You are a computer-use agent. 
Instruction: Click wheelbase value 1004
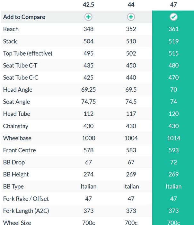point(131,138)
